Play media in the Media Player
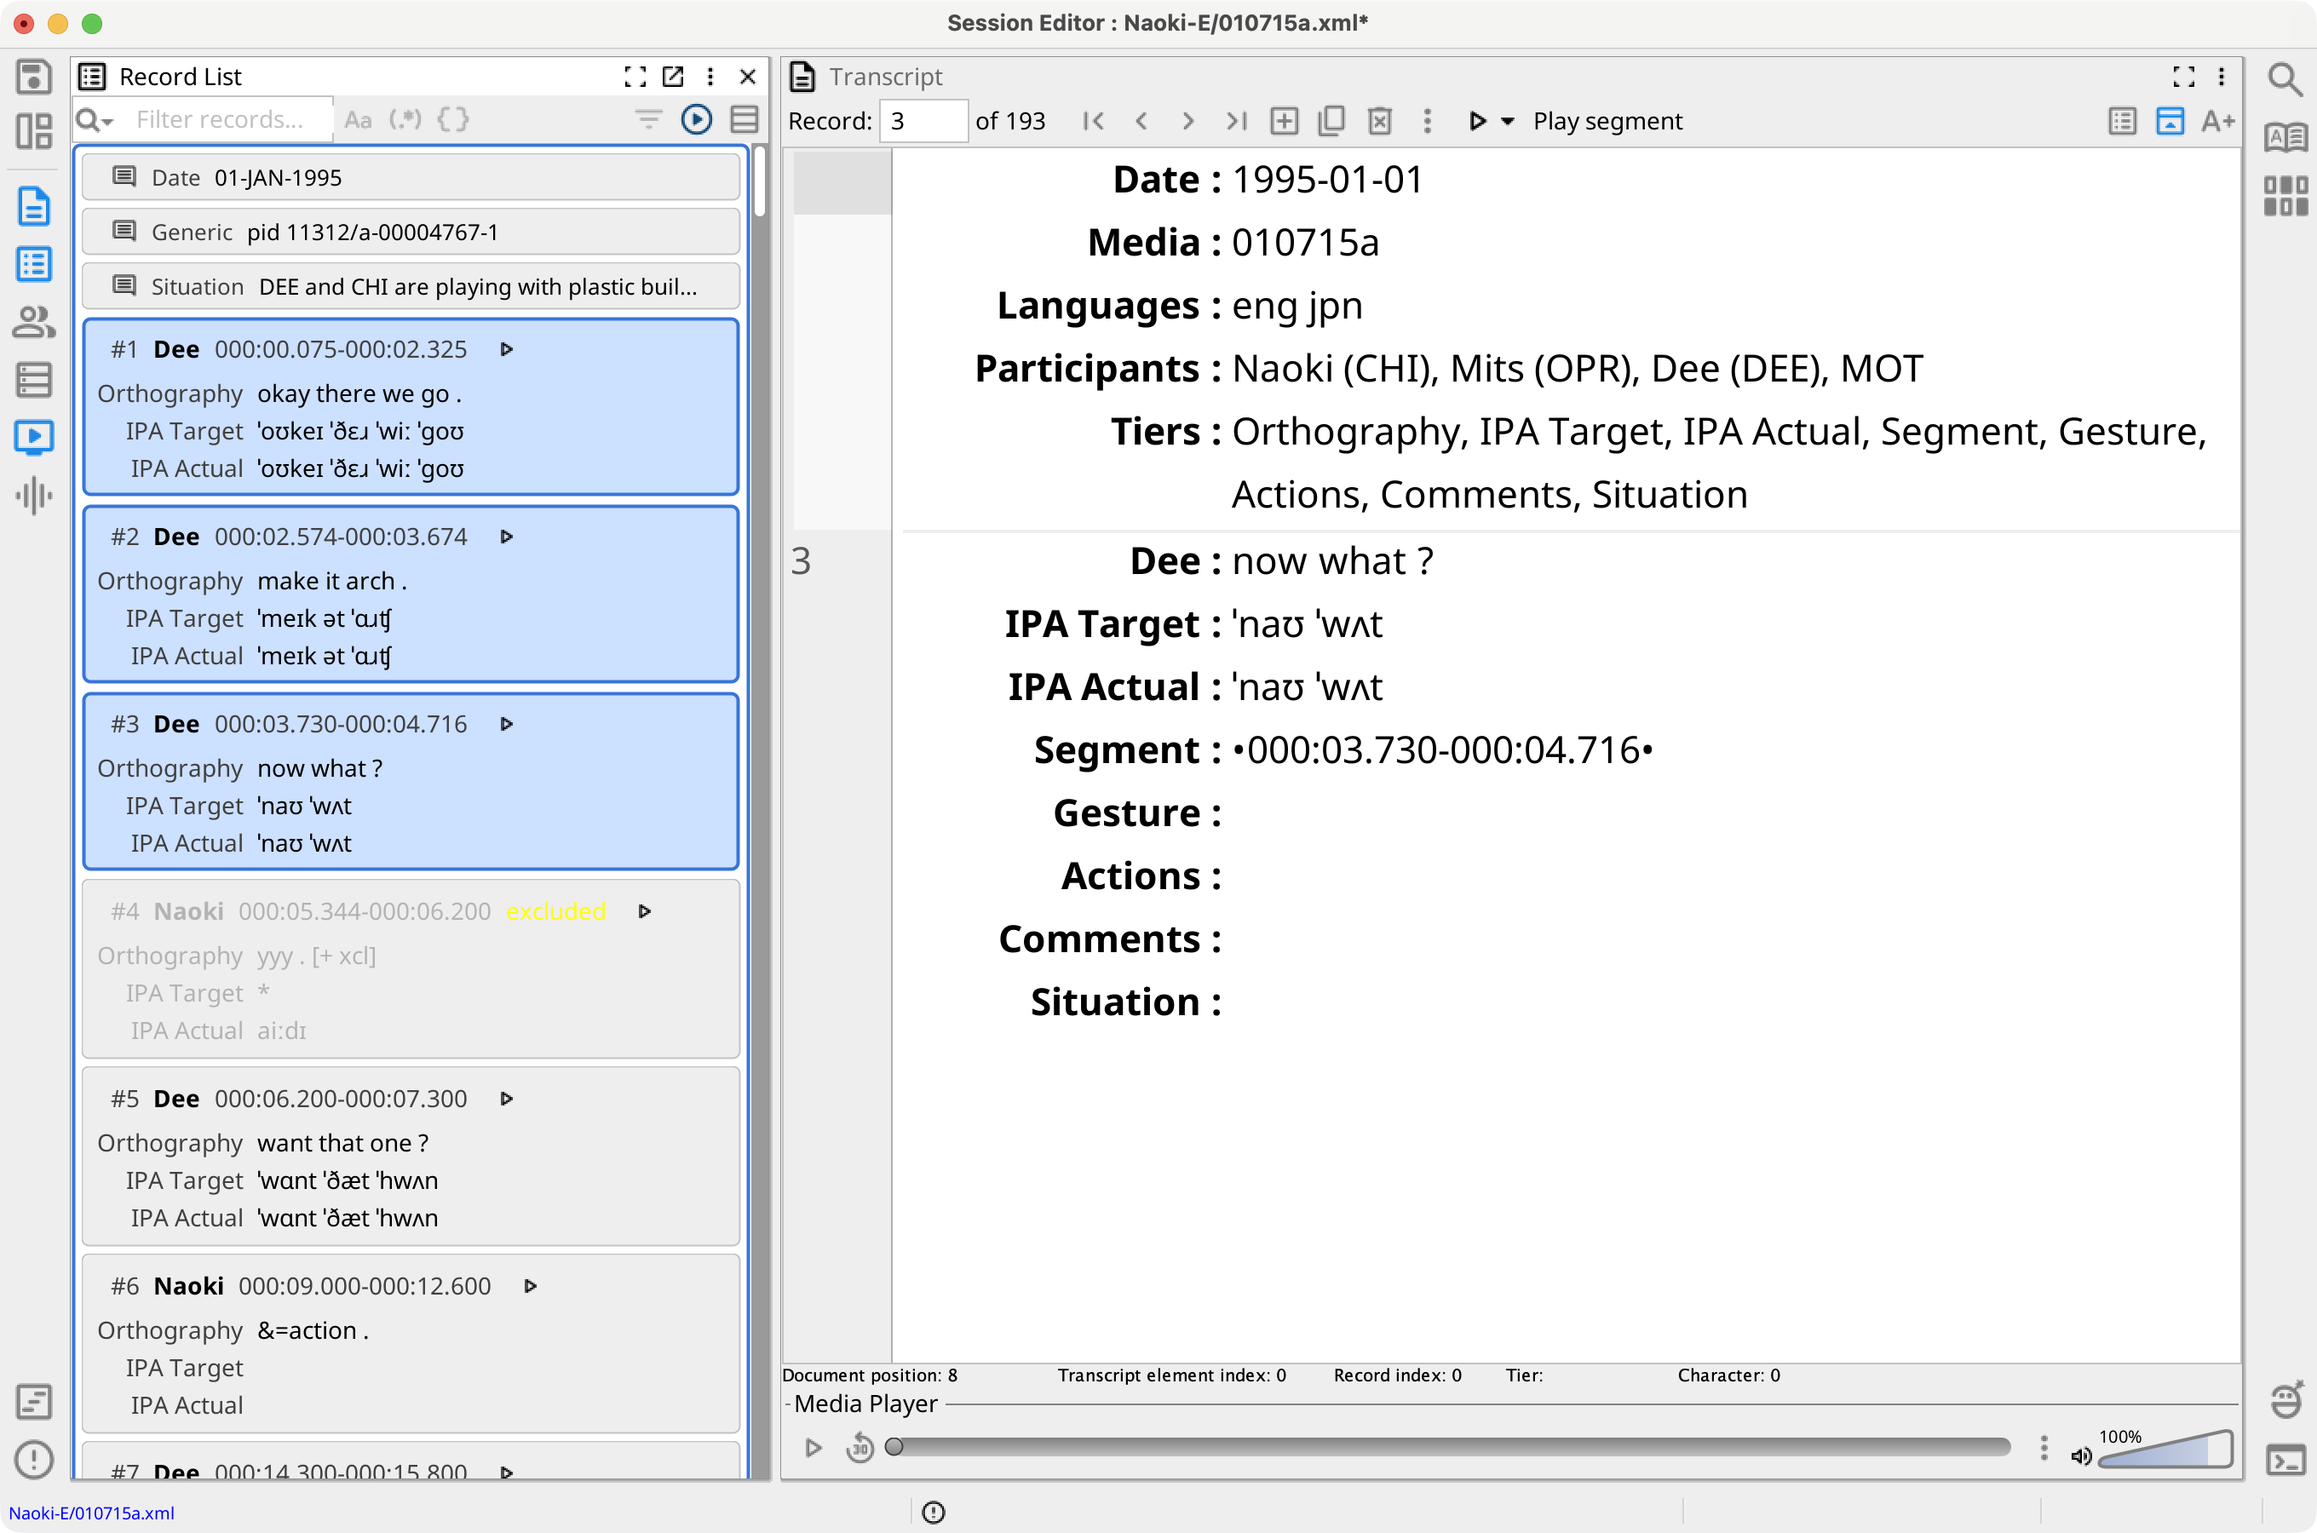Viewport: 2317px width, 1533px height. (814, 1447)
